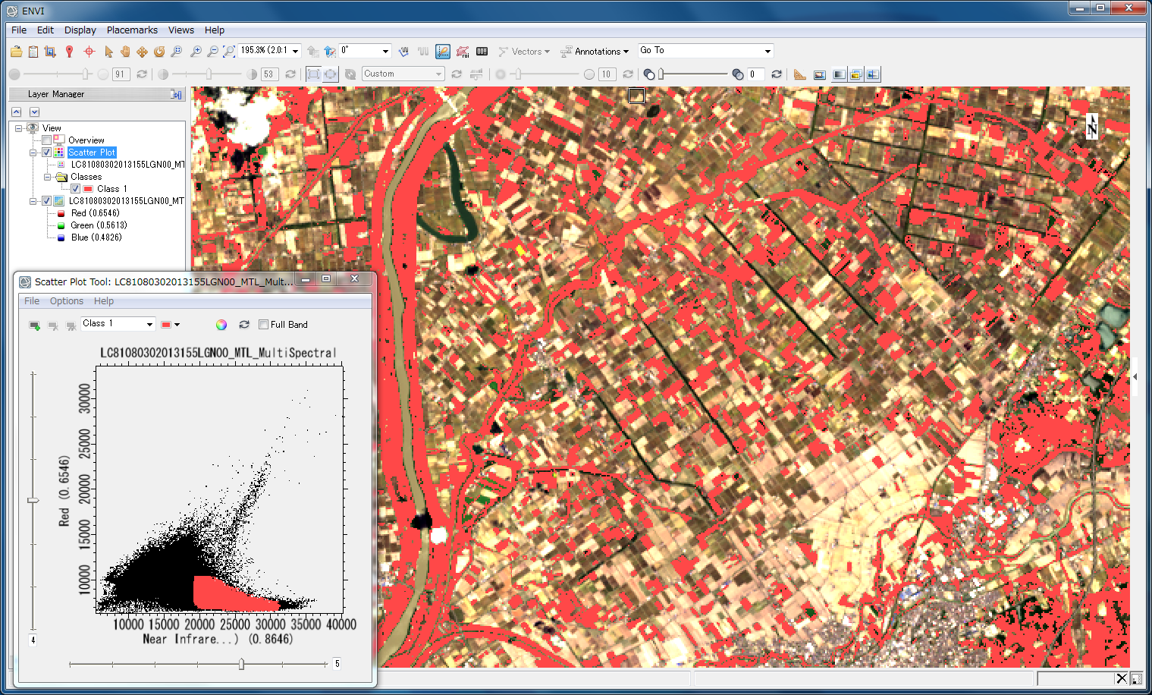1152x695 pixels.
Task: Add a new class in Scatter Plot
Action: [34, 325]
